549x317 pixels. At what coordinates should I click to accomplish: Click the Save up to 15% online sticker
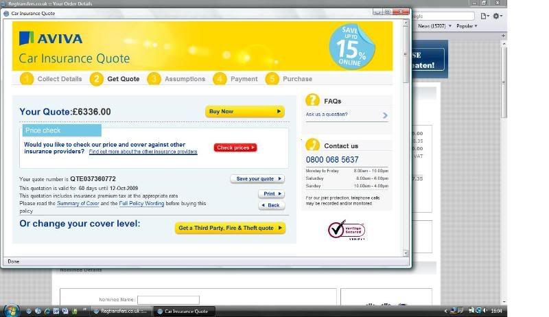pos(351,47)
